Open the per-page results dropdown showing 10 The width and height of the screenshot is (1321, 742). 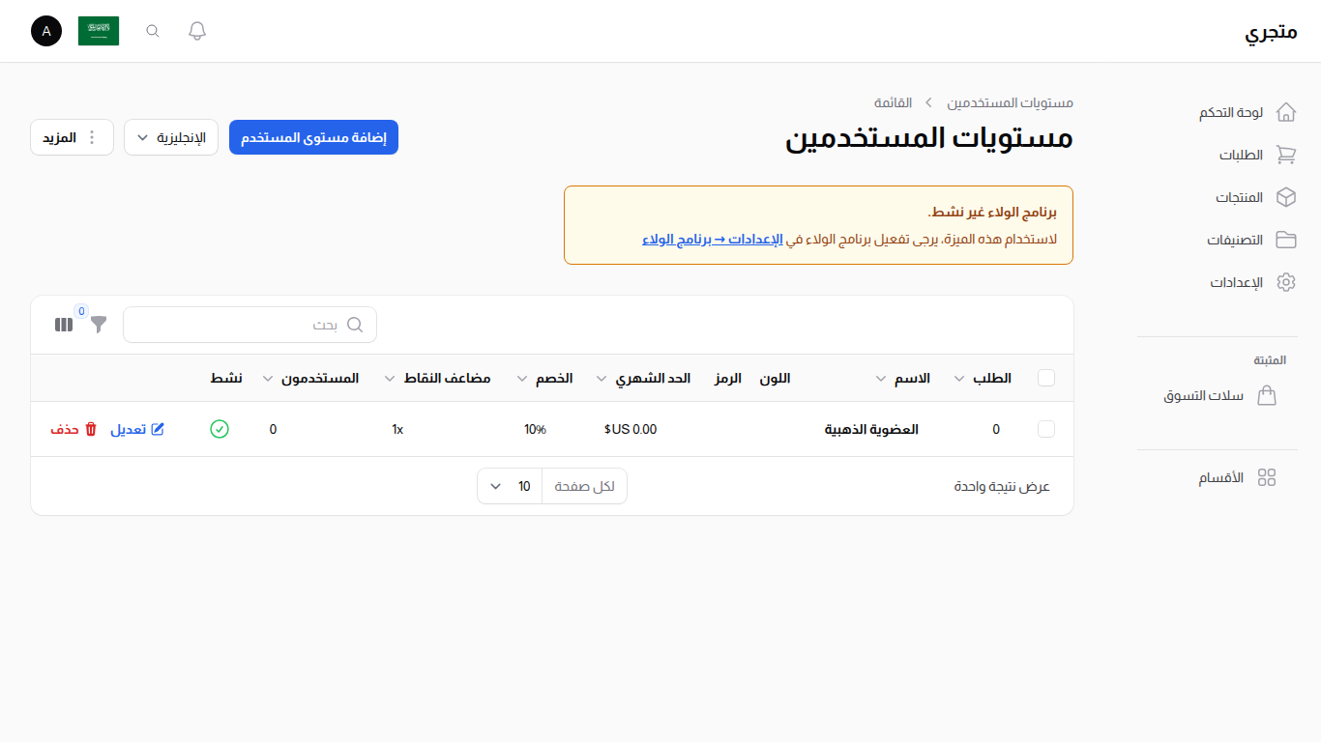509,486
